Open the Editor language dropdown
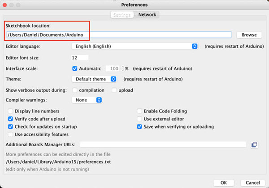 coord(134,46)
